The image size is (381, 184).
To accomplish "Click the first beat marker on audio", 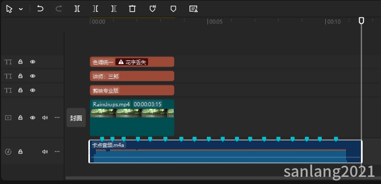I will click(102, 139).
